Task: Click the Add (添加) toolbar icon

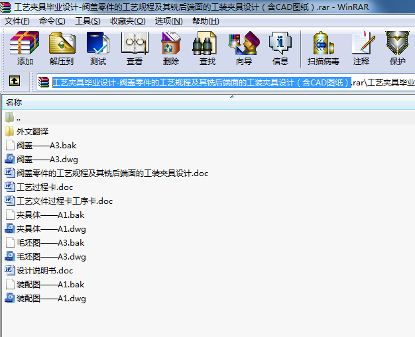Action: coord(25,48)
